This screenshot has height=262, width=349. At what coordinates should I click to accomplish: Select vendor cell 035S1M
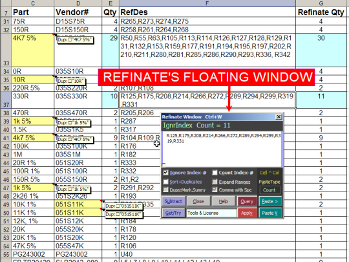(78, 155)
